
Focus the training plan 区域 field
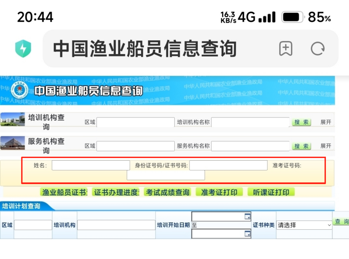(33, 225)
